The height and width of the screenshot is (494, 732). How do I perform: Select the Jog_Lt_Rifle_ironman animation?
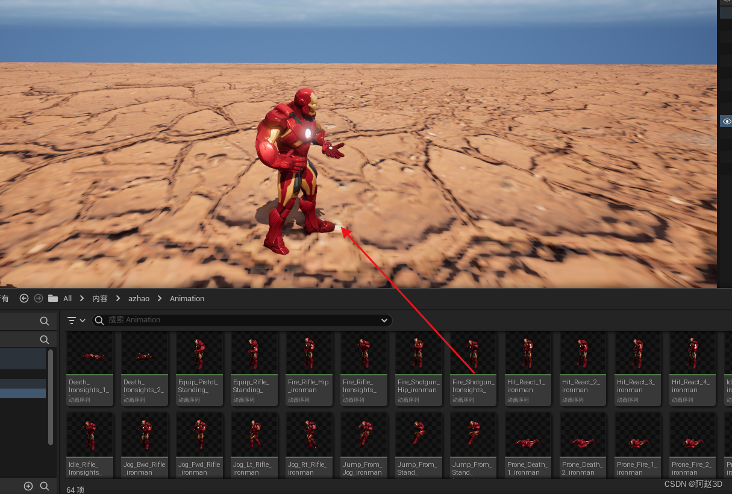tap(254, 445)
